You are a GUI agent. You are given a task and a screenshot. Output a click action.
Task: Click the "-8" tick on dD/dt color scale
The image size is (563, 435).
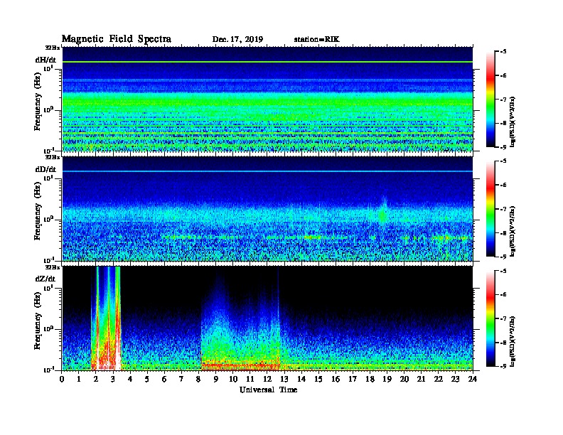(503, 233)
